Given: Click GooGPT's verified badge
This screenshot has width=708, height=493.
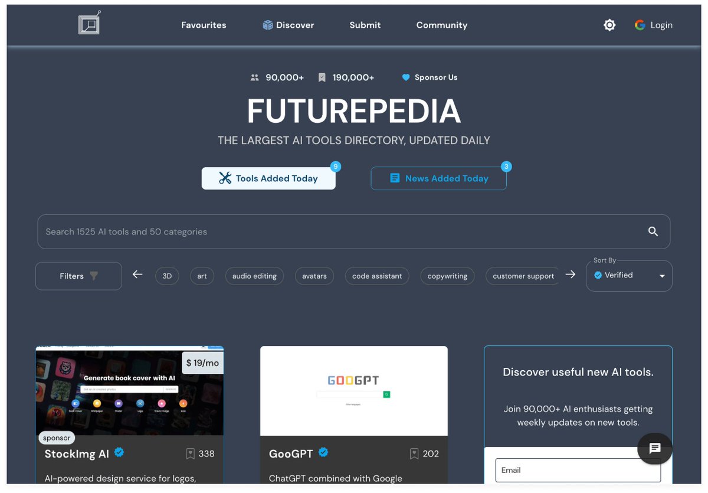Looking at the screenshot, I should tap(323, 452).
